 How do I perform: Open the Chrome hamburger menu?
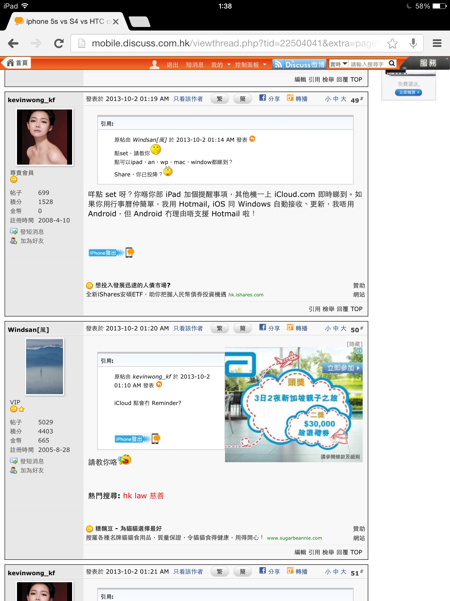point(437,43)
